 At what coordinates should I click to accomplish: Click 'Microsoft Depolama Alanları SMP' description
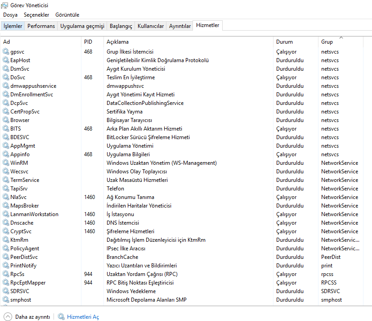[146, 300]
